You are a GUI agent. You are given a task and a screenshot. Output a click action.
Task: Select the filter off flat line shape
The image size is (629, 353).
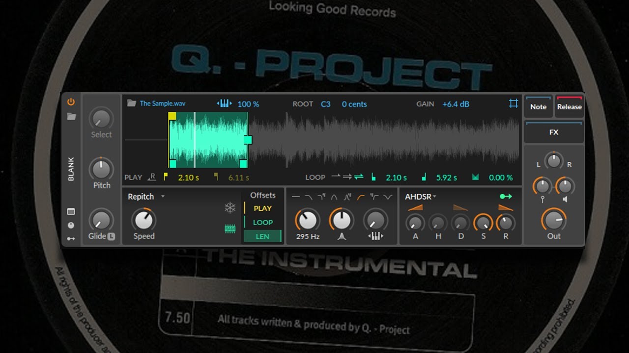coord(296,197)
